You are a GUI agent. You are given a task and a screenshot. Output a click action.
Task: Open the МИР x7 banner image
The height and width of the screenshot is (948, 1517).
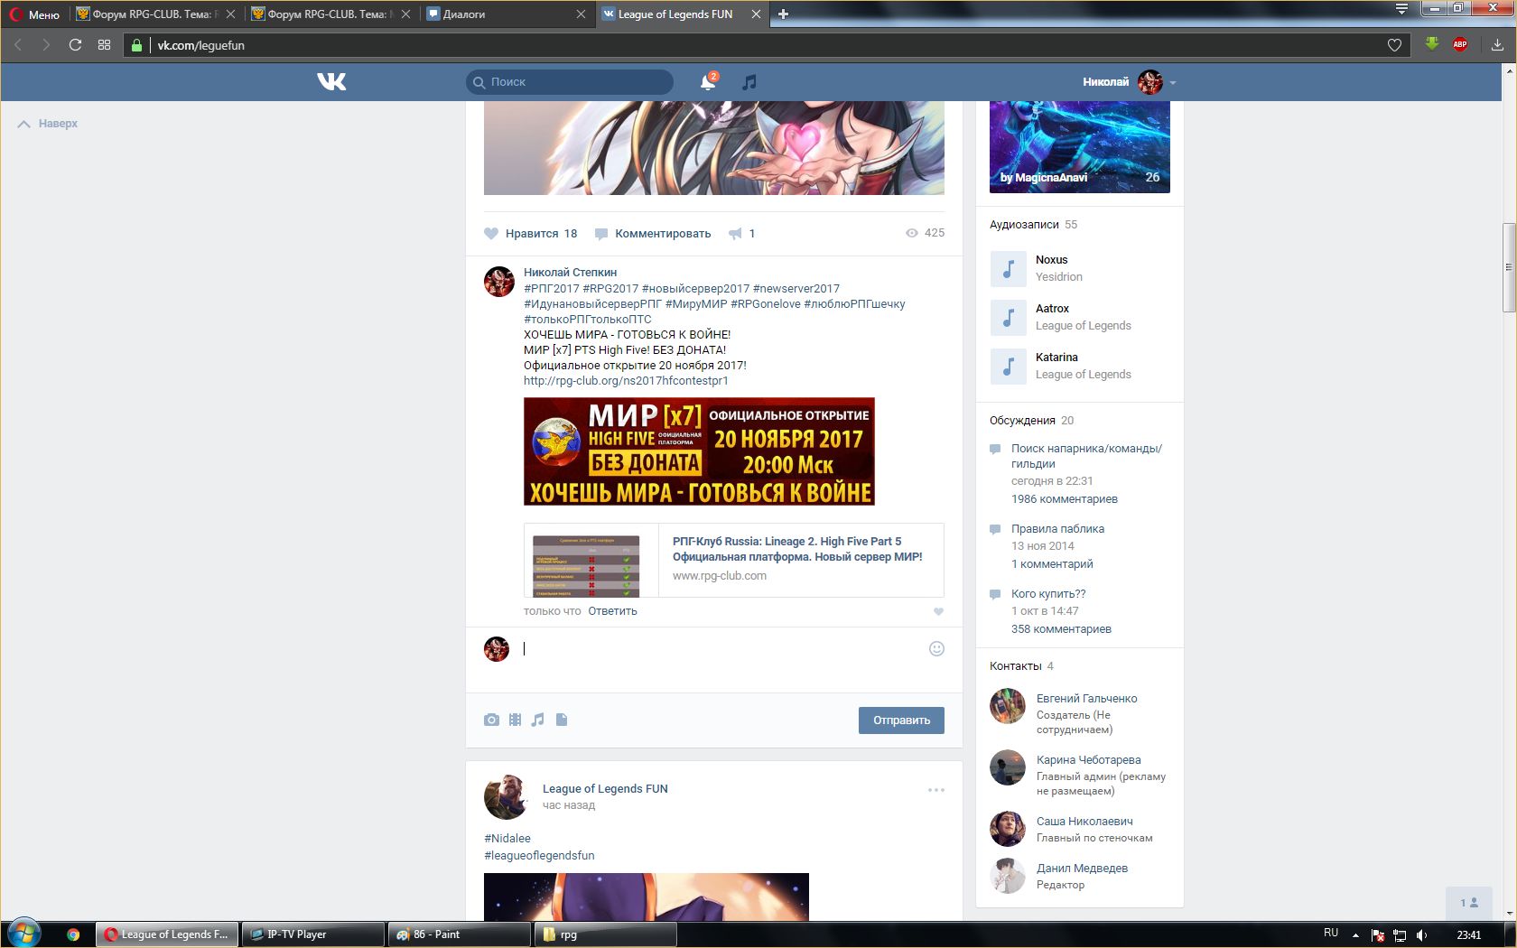point(699,451)
